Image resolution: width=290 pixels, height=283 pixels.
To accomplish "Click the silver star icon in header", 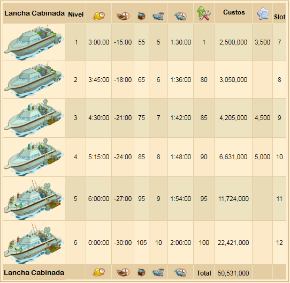I will tap(262, 13).
